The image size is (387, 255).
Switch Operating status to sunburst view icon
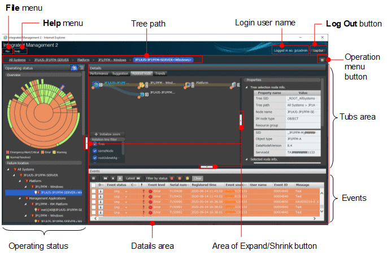click(74, 68)
